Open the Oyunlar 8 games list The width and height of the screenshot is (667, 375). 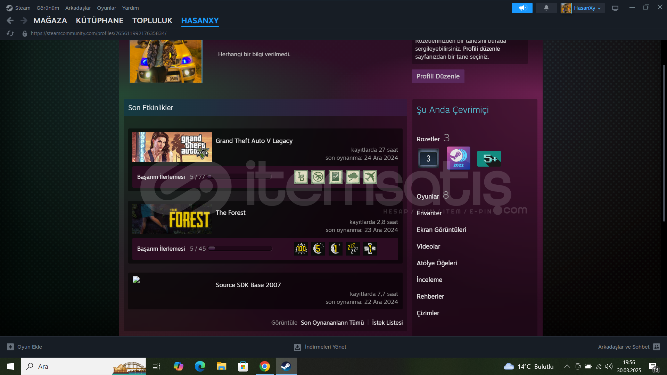(x=433, y=196)
